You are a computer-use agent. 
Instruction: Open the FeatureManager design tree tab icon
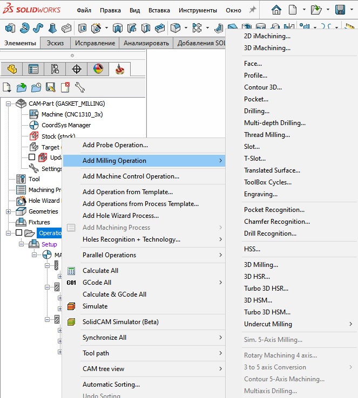(x=12, y=69)
